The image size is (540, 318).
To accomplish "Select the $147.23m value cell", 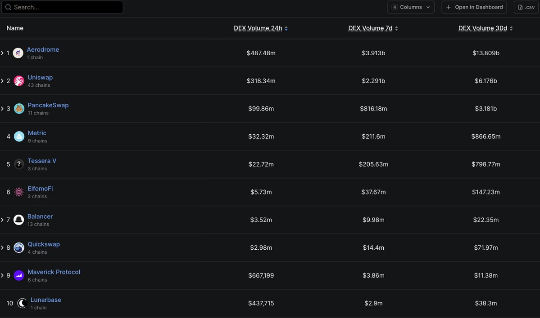I will coord(486,192).
